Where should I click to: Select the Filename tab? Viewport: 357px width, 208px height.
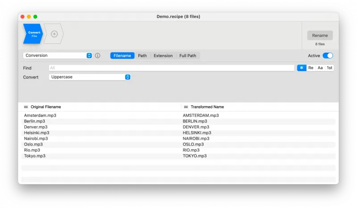coord(122,56)
